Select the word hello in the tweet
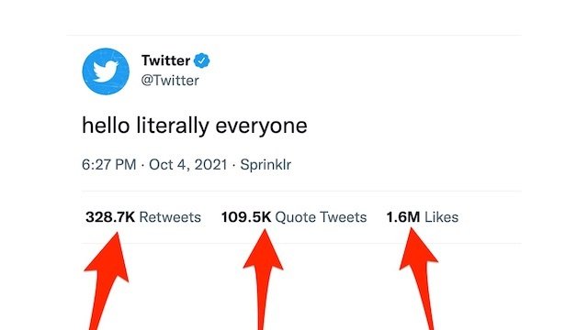 click(x=106, y=126)
